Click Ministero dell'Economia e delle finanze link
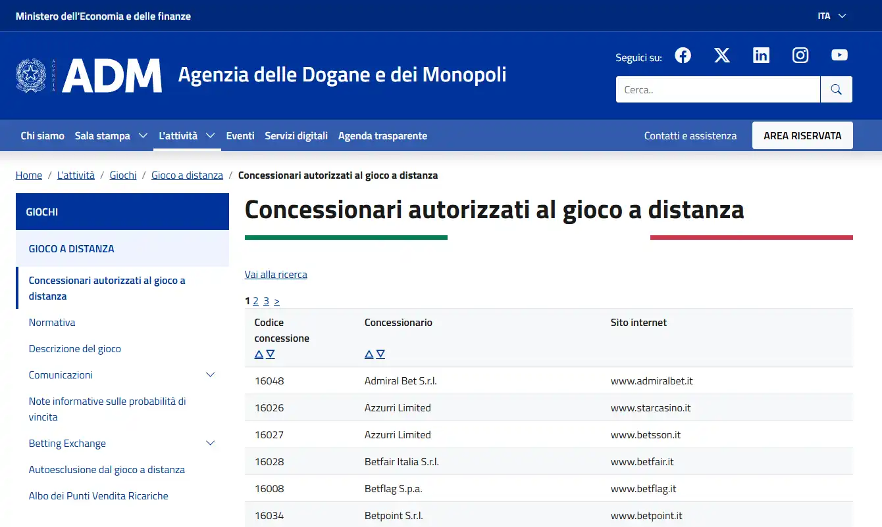This screenshot has width=882, height=527. pyautogui.click(x=103, y=16)
